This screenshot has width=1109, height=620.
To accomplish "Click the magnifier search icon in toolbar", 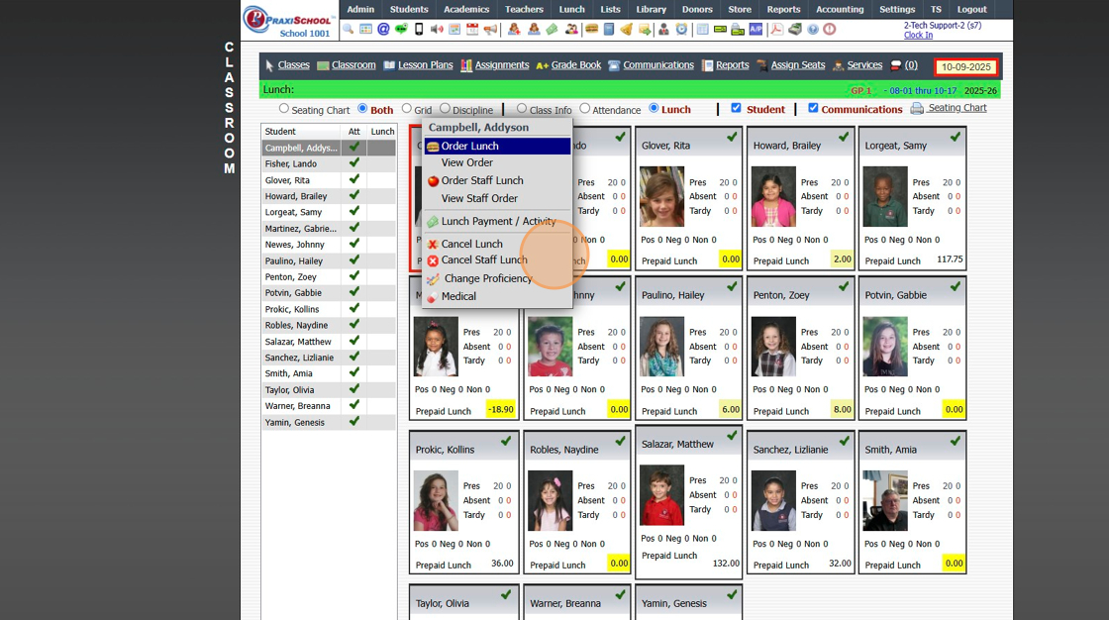I will tap(348, 29).
